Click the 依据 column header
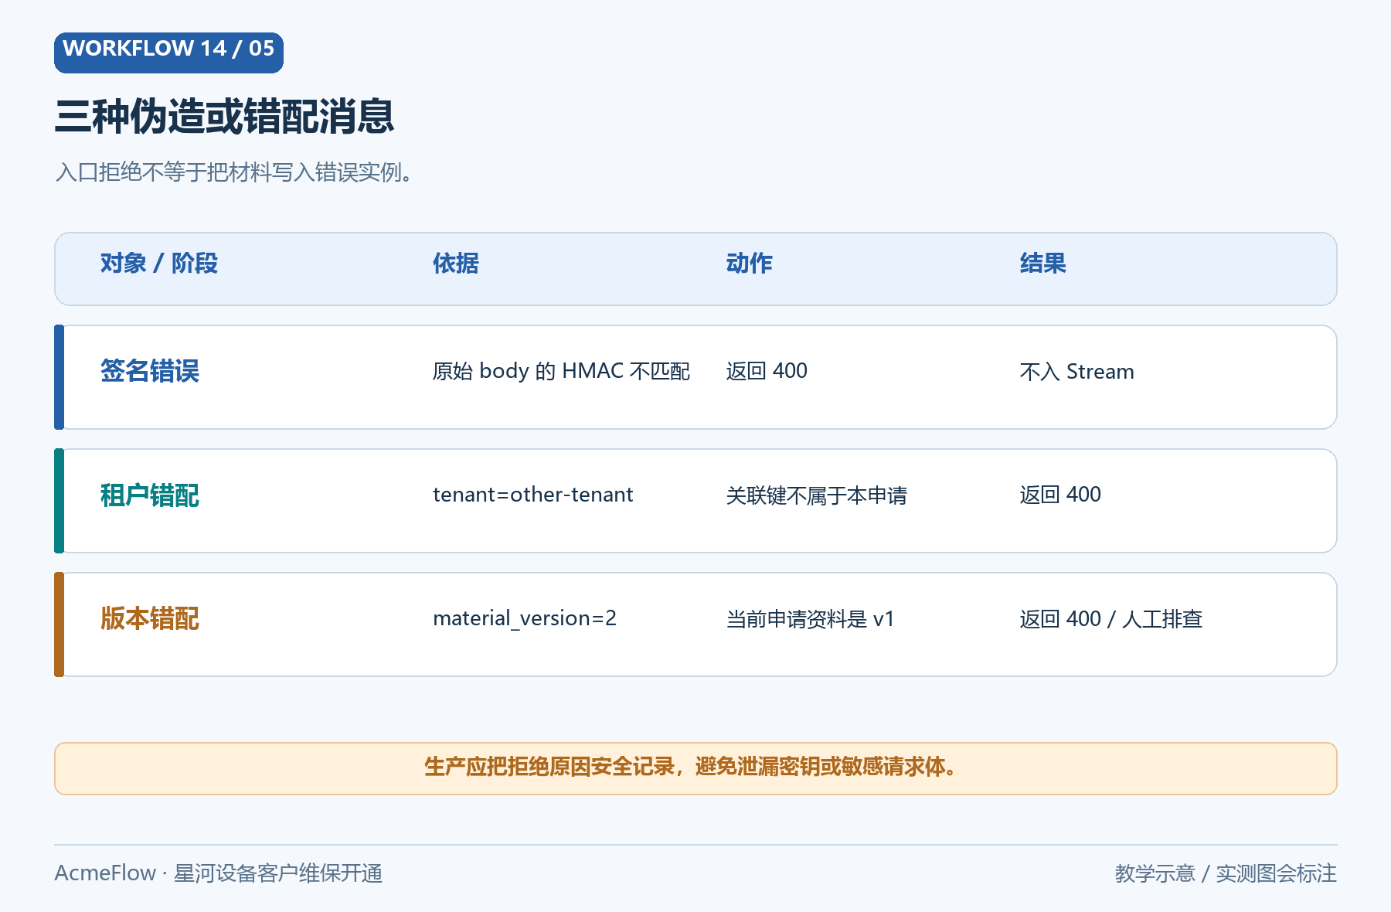Screen dimensions: 1391x912 tap(456, 264)
